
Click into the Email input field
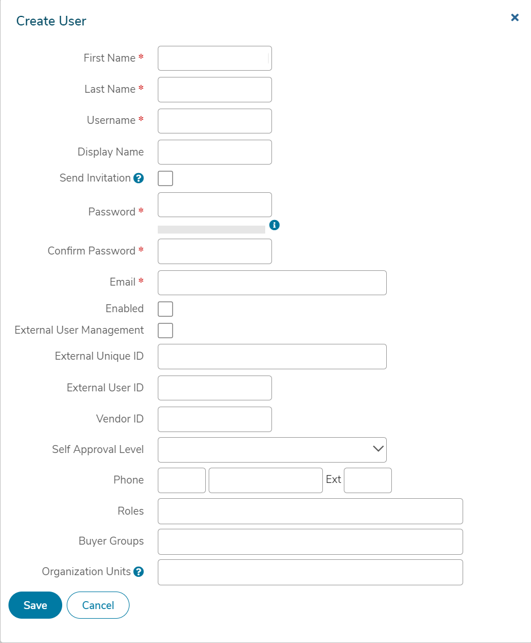tap(272, 283)
